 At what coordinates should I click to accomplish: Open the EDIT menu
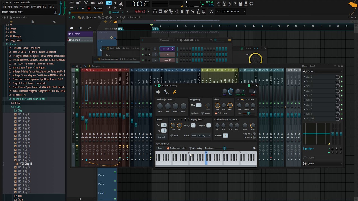tap(10, 7)
